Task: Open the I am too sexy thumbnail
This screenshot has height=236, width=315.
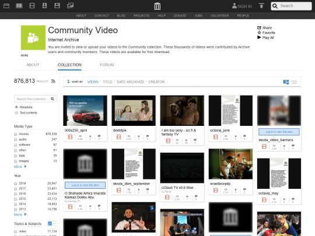Action: (x=182, y=111)
